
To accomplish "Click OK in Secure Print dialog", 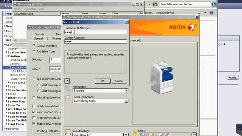I will pos(102,81).
